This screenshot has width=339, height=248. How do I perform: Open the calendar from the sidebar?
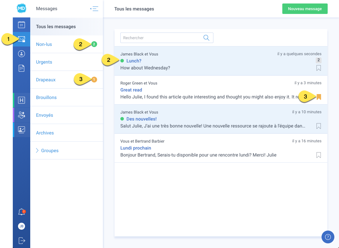(22, 25)
